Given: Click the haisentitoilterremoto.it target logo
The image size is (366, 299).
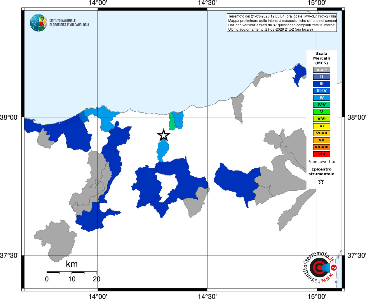Looking at the screenshot, I should coord(319,267).
